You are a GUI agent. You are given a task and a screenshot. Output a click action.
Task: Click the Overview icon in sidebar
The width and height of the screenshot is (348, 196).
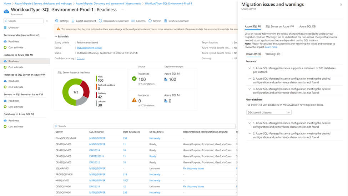[5, 28]
